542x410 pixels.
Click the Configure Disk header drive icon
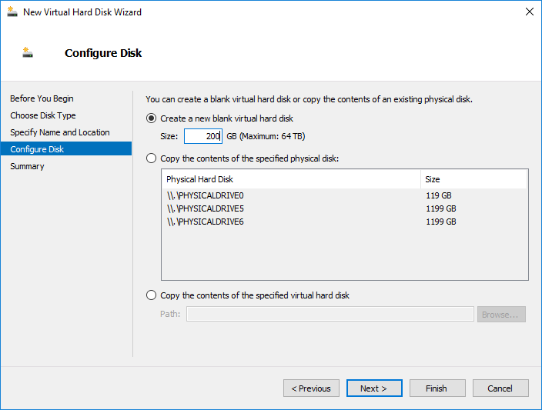click(x=28, y=52)
